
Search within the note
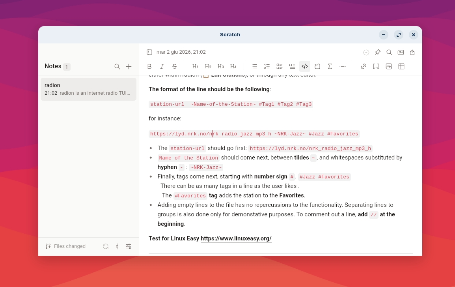pos(389,52)
